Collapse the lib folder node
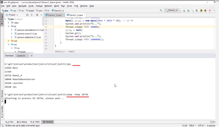Viewport: 219px width, 127px height. point(8,26)
